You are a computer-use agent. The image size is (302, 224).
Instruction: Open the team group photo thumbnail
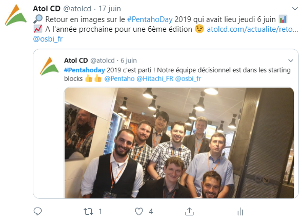pyautogui.click(x=179, y=143)
